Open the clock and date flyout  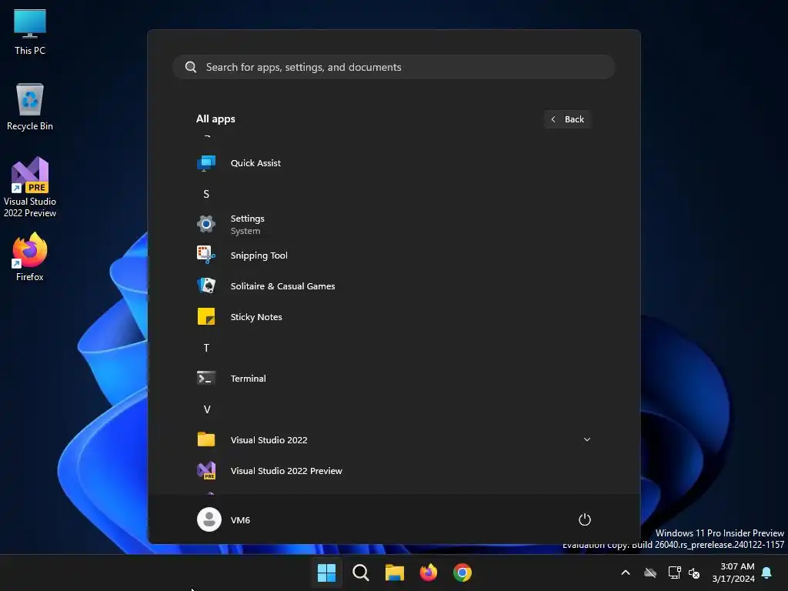tap(733, 573)
